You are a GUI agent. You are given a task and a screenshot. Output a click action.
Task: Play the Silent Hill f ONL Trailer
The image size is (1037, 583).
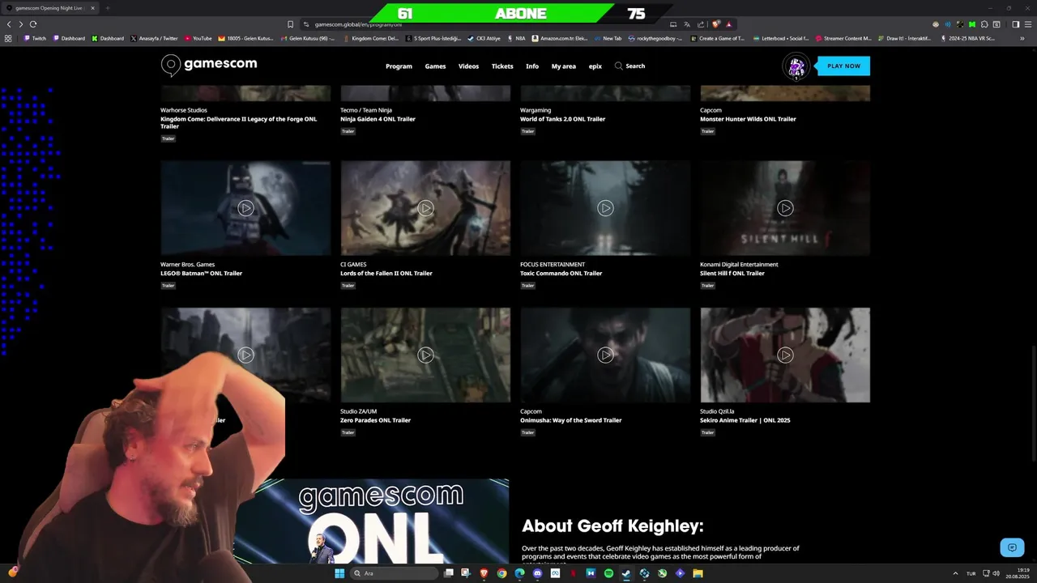click(785, 208)
